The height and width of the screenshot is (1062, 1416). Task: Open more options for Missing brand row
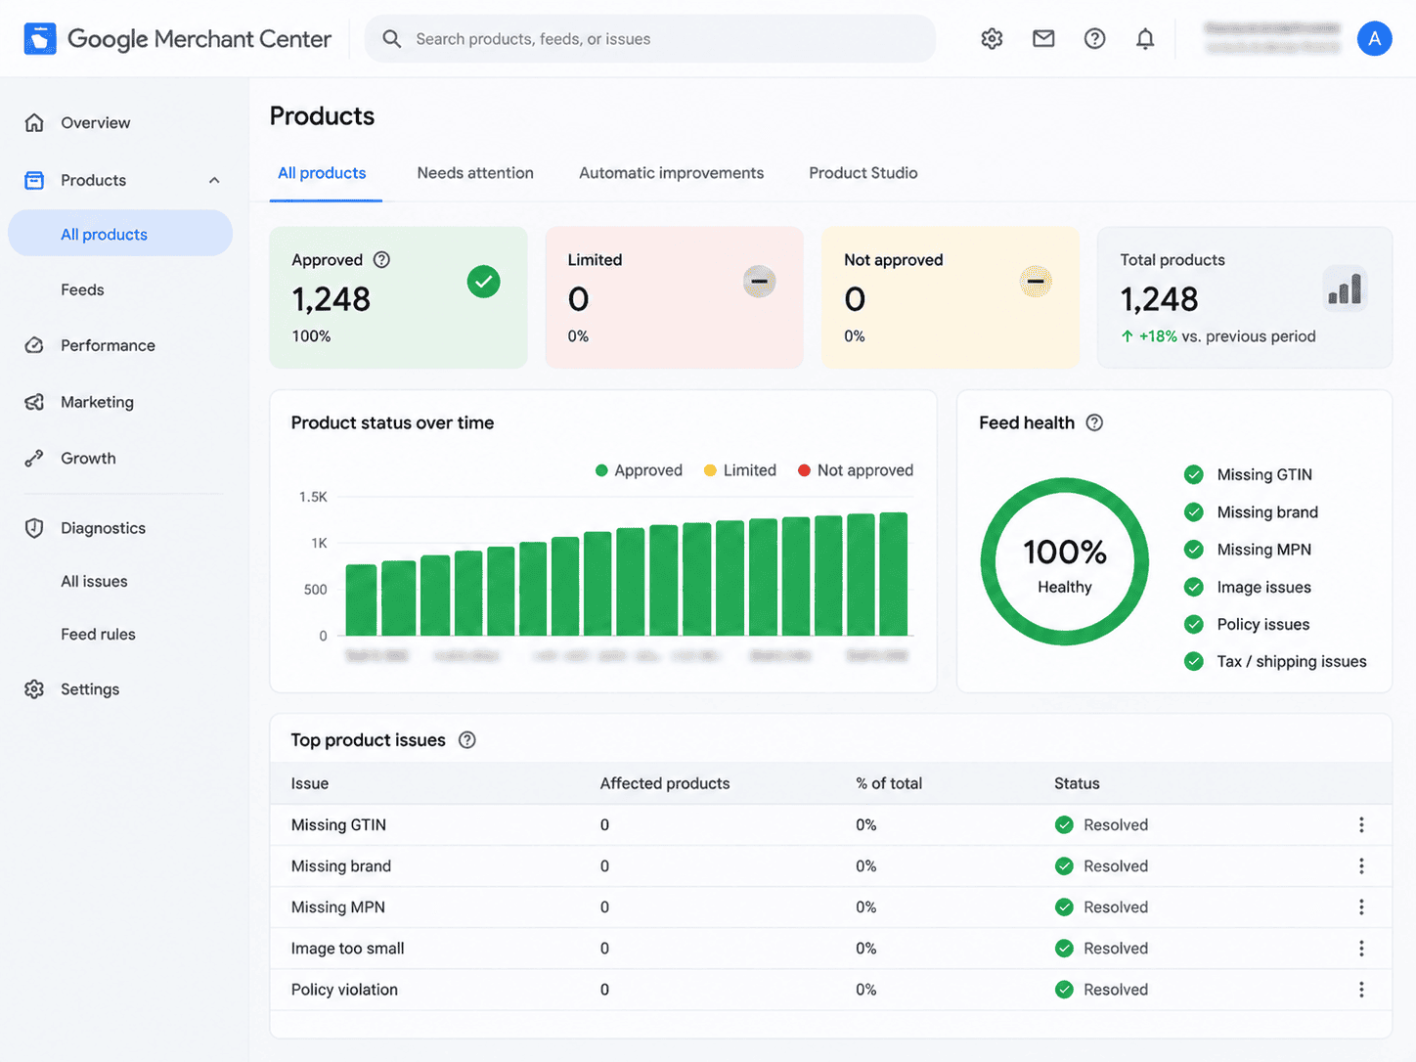click(x=1360, y=866)
